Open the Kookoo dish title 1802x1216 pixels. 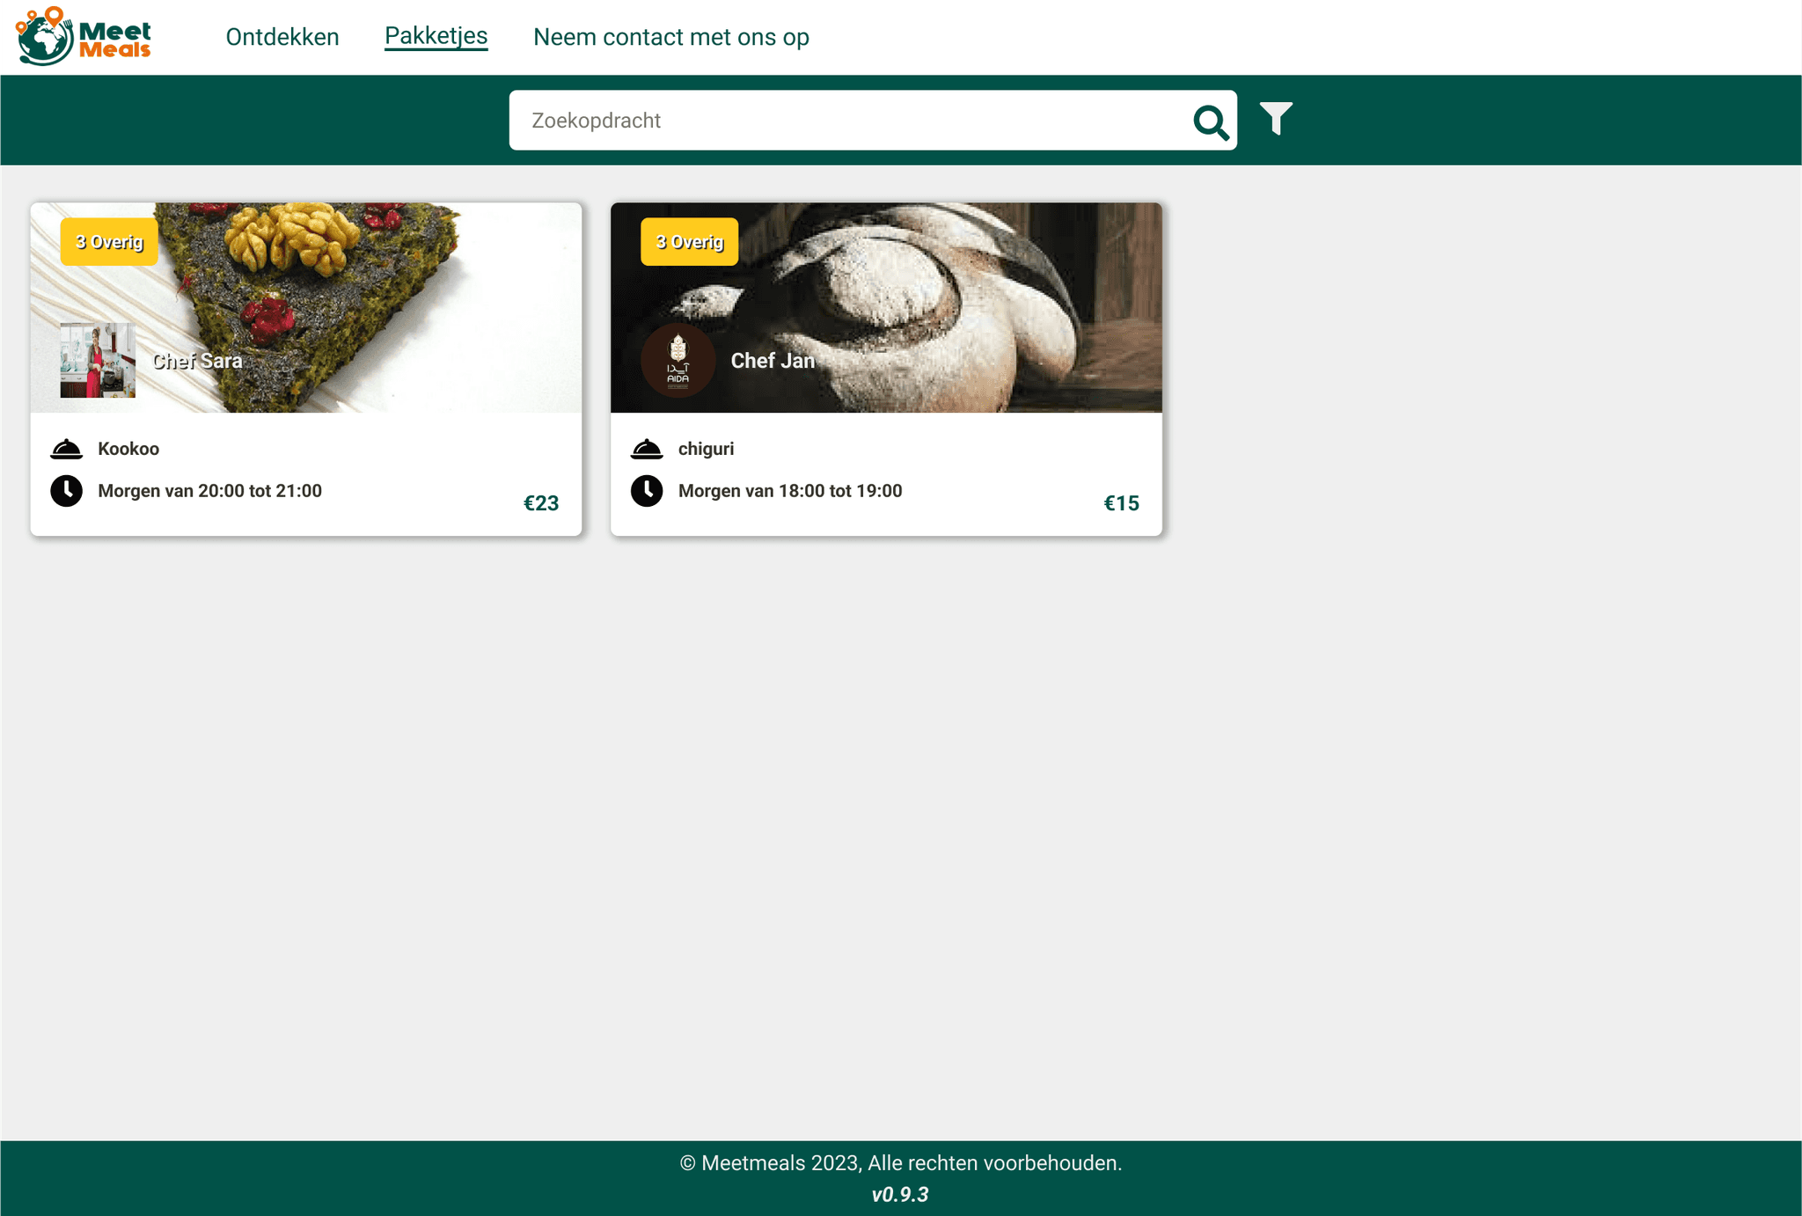pos(128,449)
